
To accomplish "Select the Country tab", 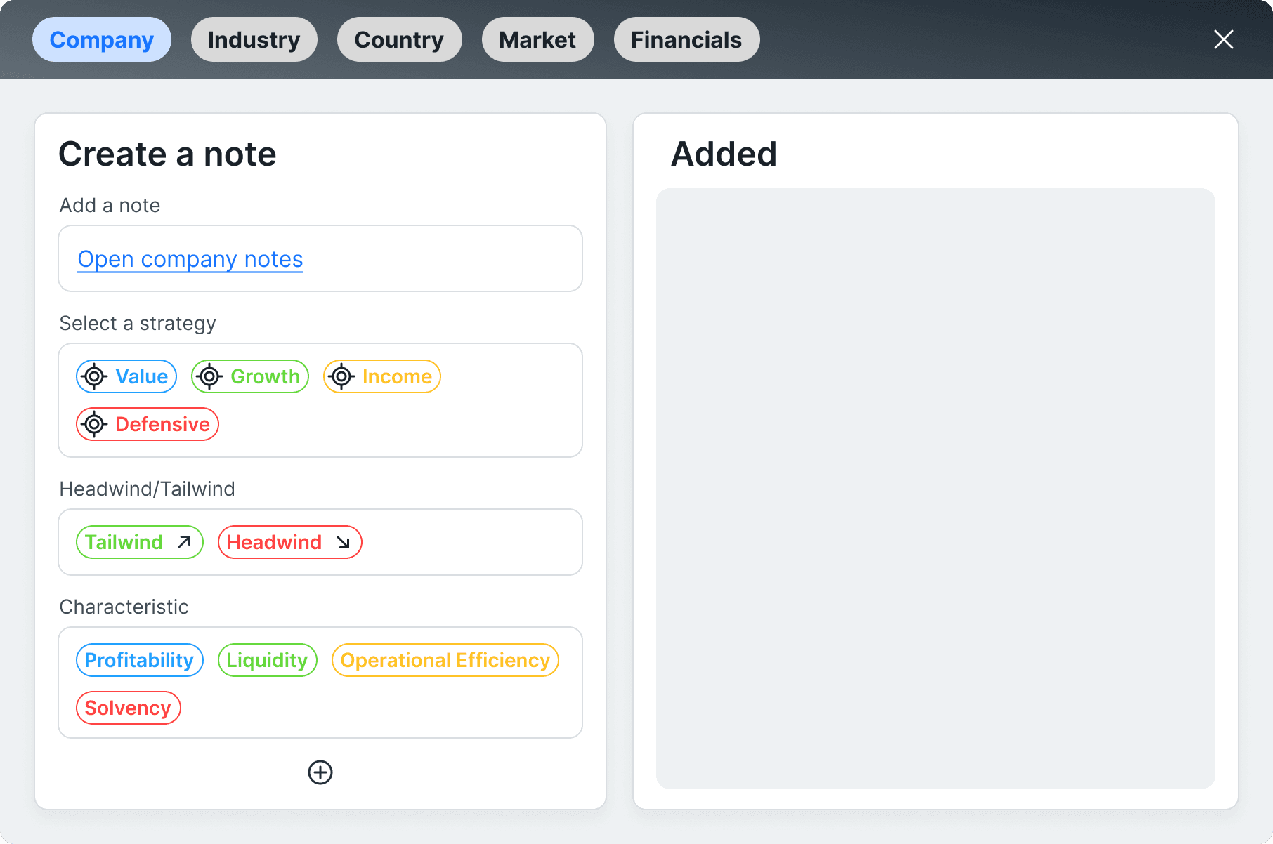I will pyautogui.click(x=399, y=39).
